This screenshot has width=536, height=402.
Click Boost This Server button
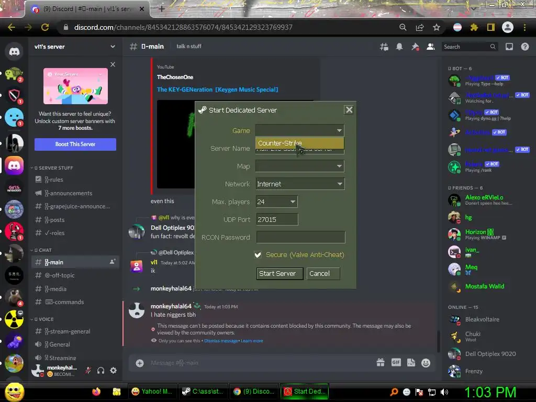click(75, 144)
